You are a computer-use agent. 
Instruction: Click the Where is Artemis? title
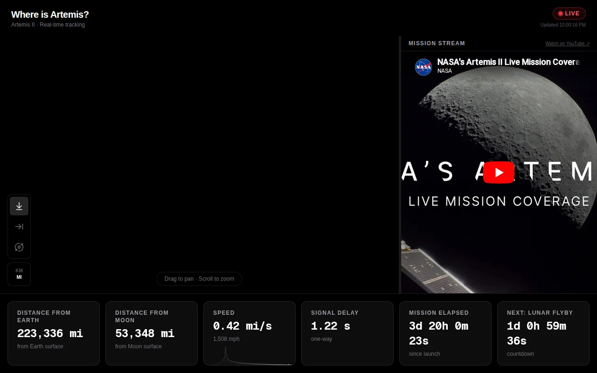tap(50, 14)
